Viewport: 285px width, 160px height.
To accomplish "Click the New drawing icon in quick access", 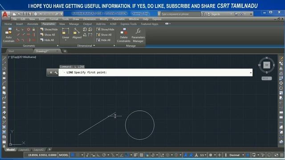I will 14,14.
